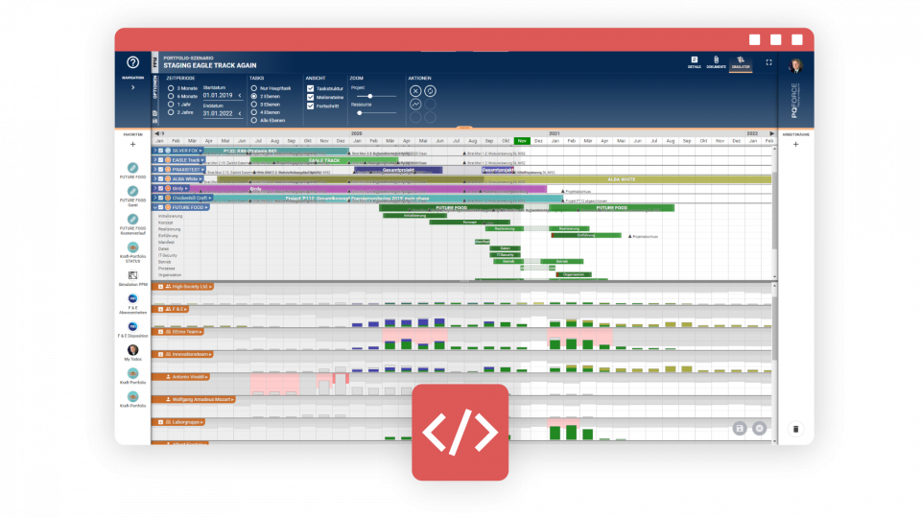Viewport: 921px width, 518px height.
Task: Open F & E Disposition favorite
Action: (x=132, y=326)
